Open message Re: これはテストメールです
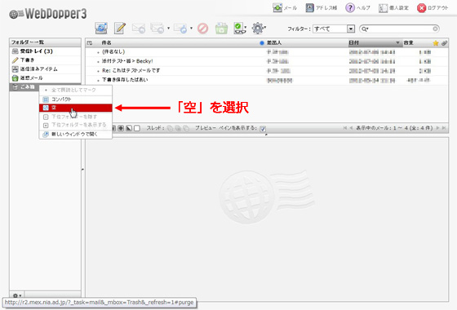Viewport: 457px width, 310px height. [266, 70]
